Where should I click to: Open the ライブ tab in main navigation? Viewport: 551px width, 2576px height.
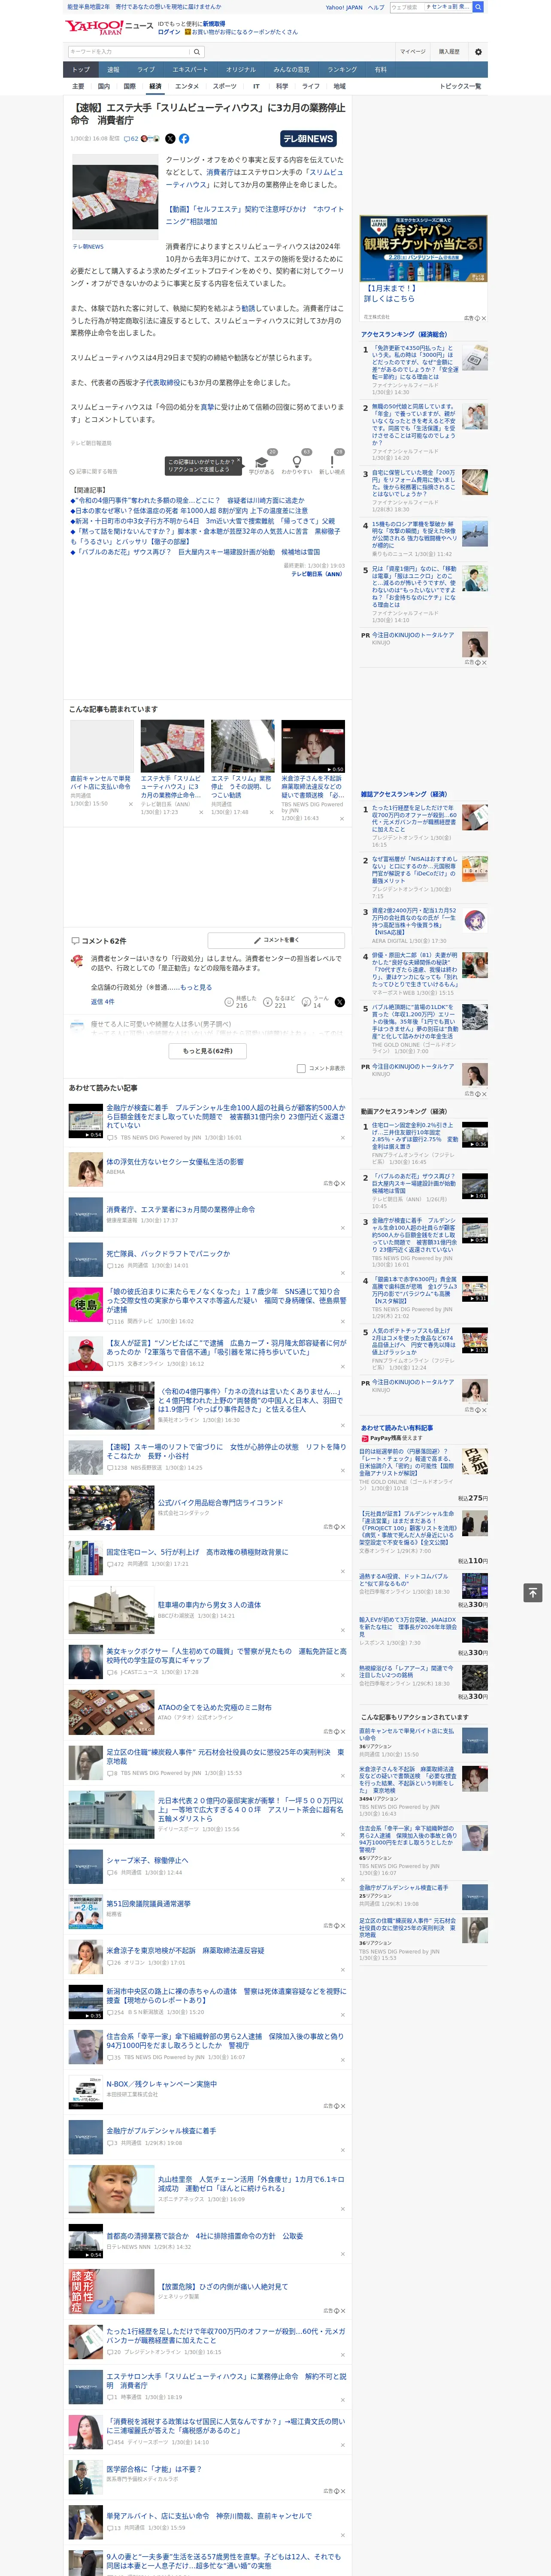point(146,70)
